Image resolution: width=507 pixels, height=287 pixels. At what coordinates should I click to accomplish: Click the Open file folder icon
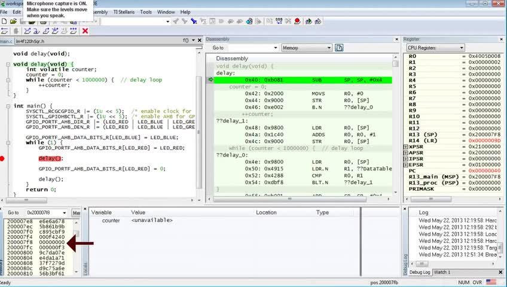click(x=13, y=21)
